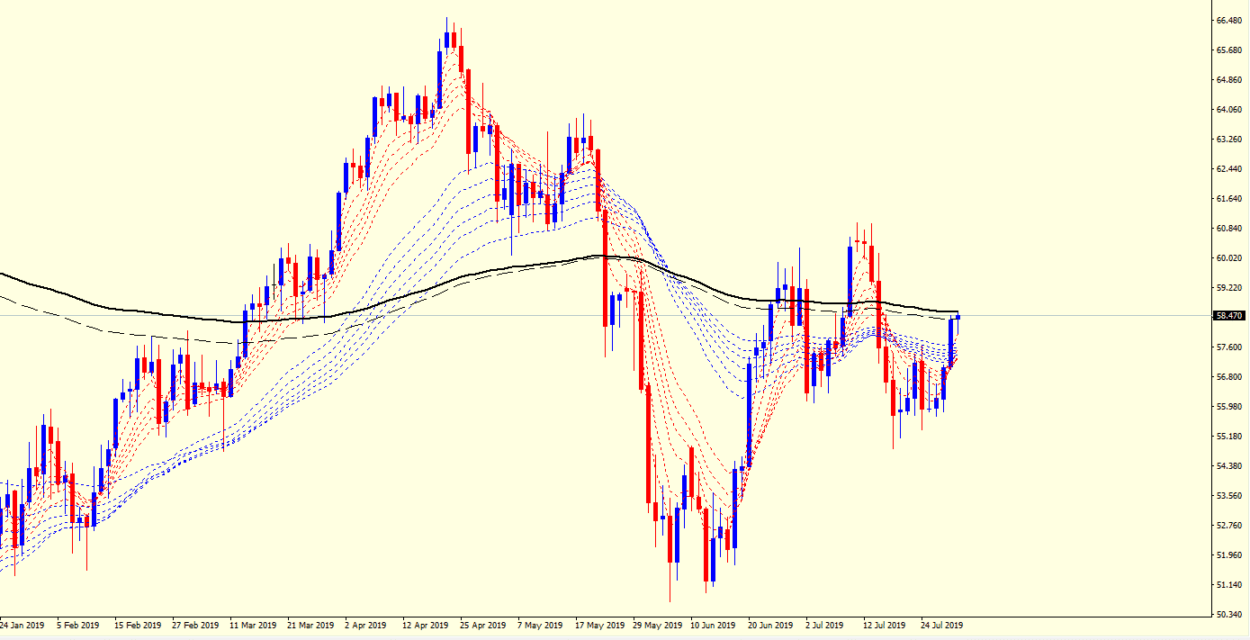Screen dimensions: 1250x640
Task: Pick the 55.180 value on price scale
Action: point(1229,437)
